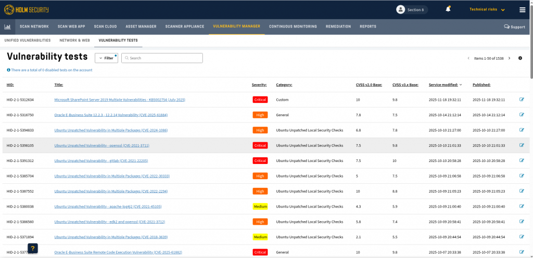Viewport: 533px width, 258px height.
Task: Sort by CVSS v2.0 Base column
Action: point(369,85)
